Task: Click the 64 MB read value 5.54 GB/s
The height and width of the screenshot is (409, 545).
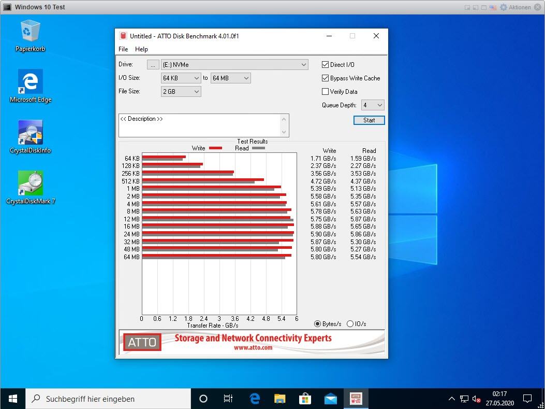Action: pos(363,257)
